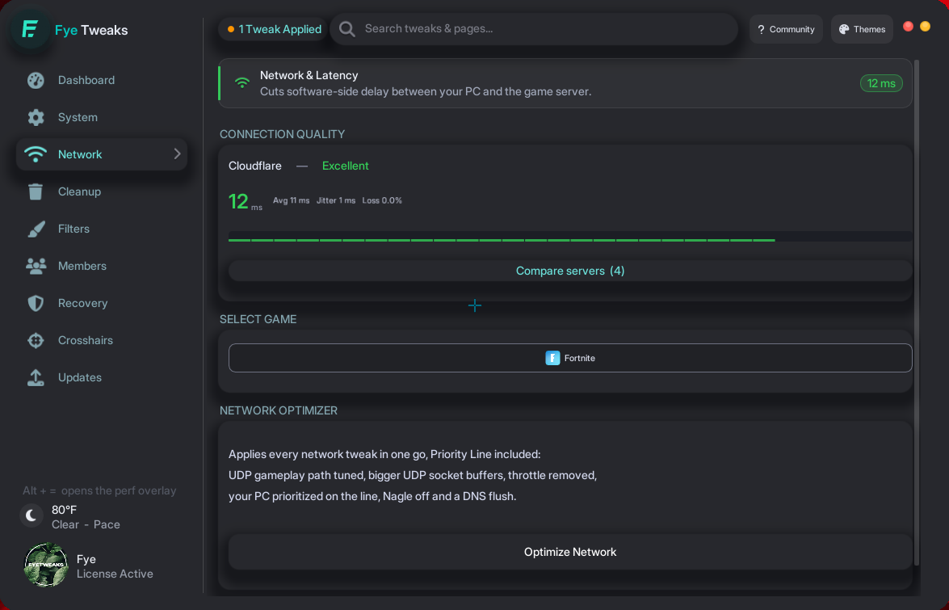Click the red window close dot
This screenshot has width=949, height=610.
(908, 26)
